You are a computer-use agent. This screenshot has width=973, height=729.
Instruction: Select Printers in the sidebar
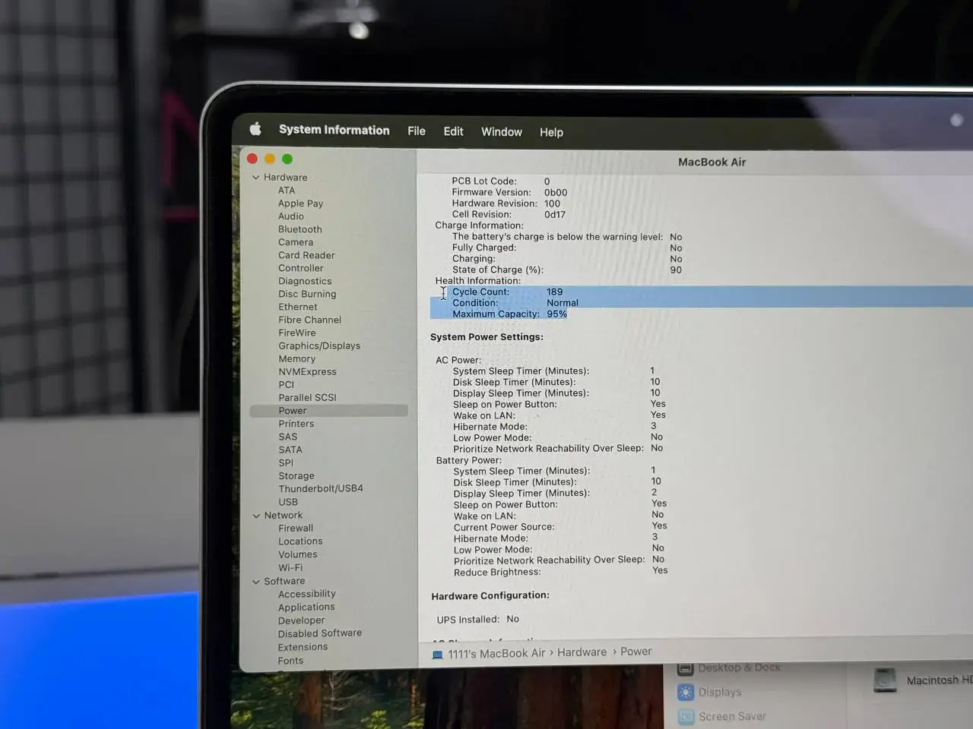(x=296, y=424)
